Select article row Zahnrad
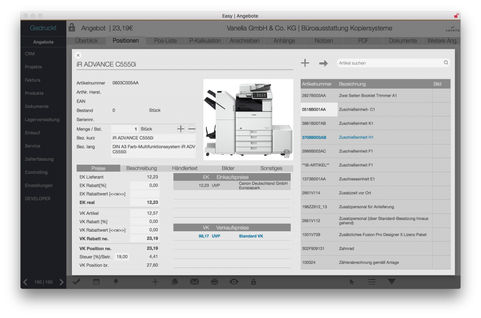481x318 pixels. click(375, 249)
